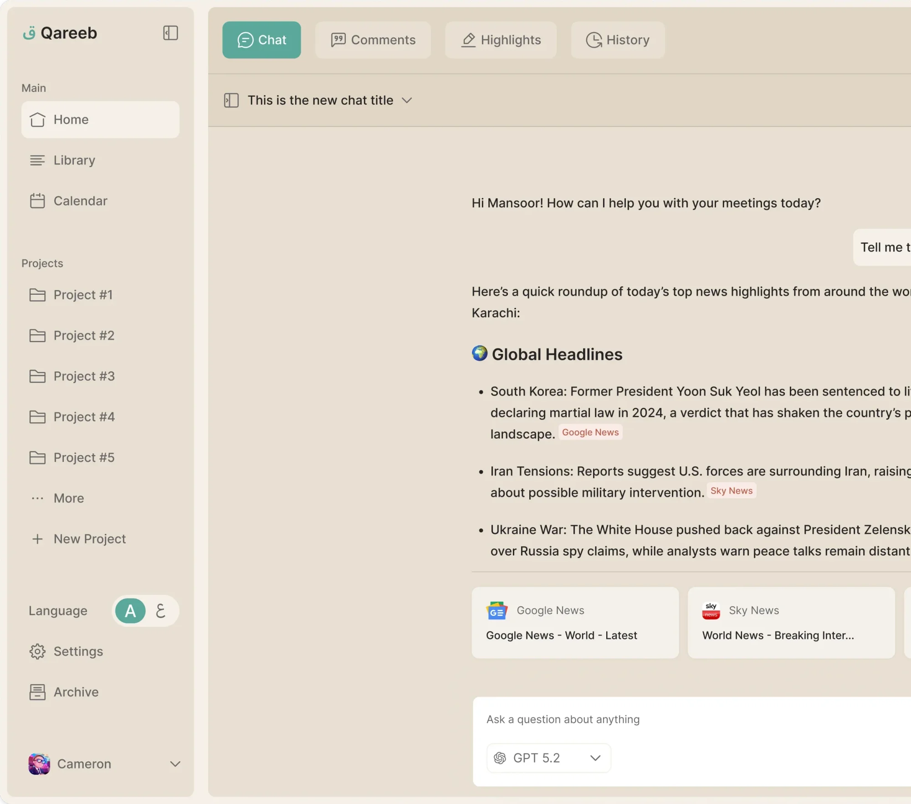Image resolution: width=911 pixels, height=804 pixels.
Task: Switch language to Arabic ع option
Action: [x=160, y=610]
